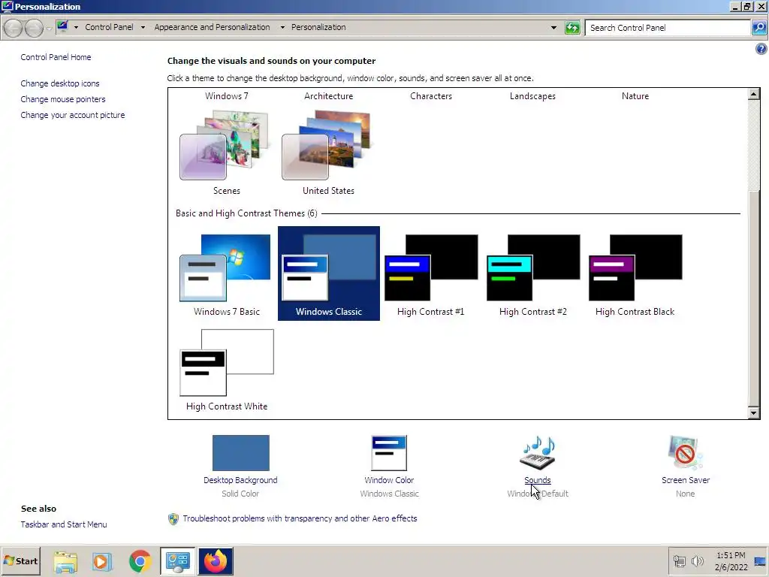Open the Window Color icon

[x=389, y=452]
